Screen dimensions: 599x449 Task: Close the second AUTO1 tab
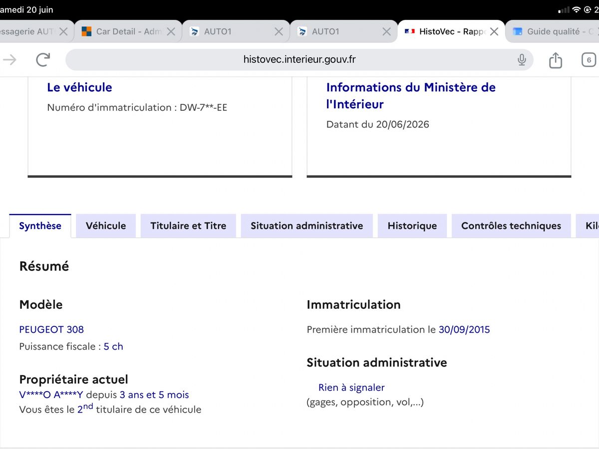tap(386, 31)
